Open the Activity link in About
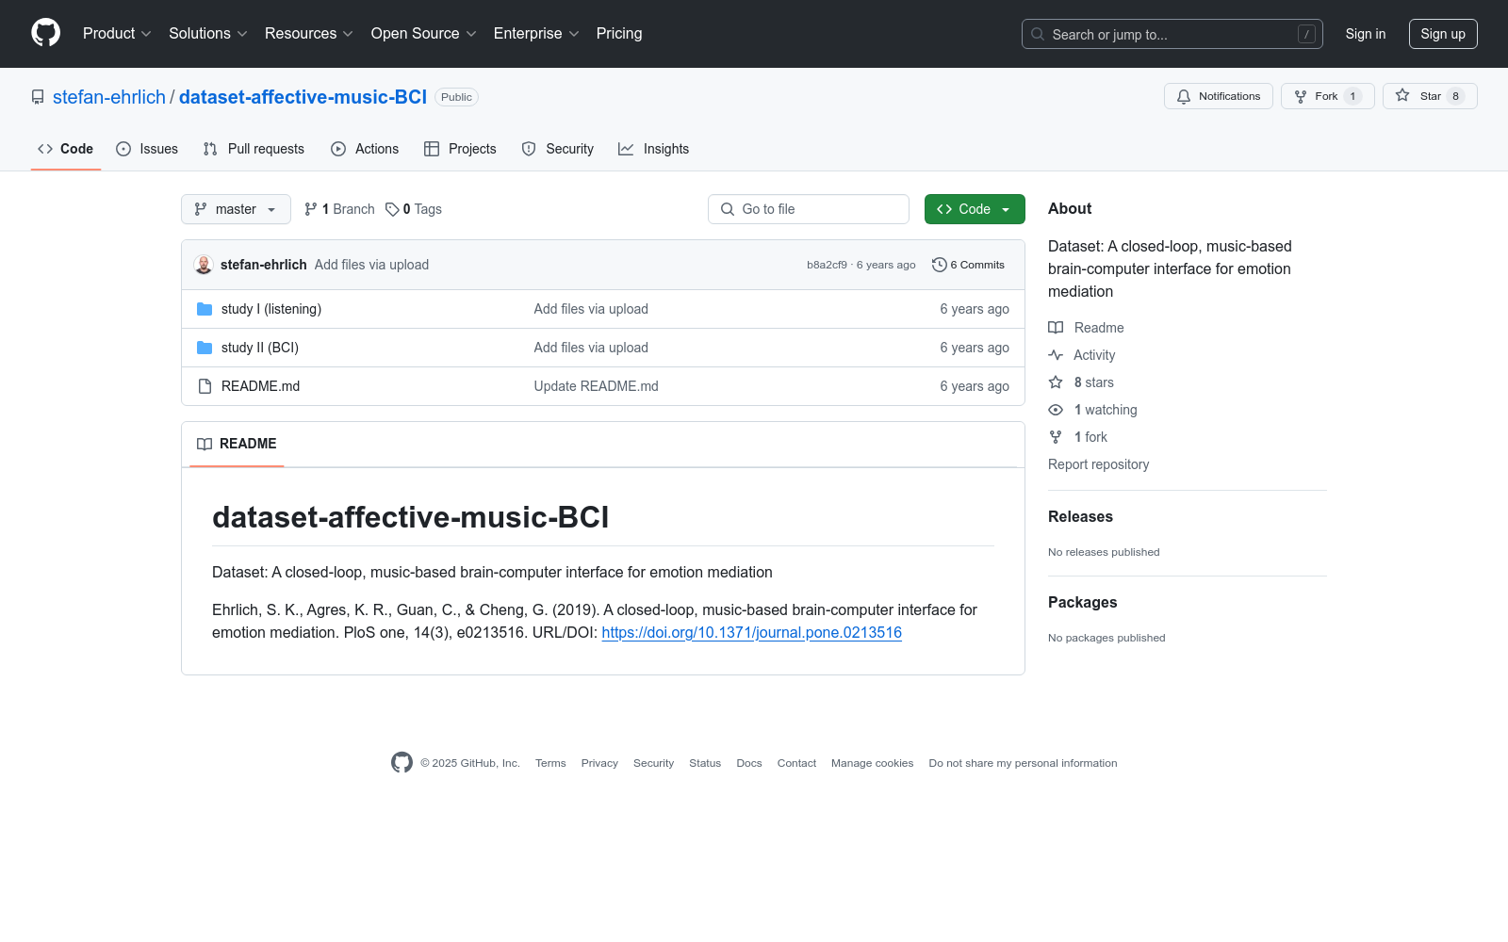Viewport: 1508px width, 942px height. (1082, 355)
